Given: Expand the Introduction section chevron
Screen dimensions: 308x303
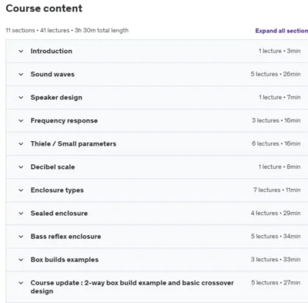Looking at the screenshot, I should click(x=21, y=51).
